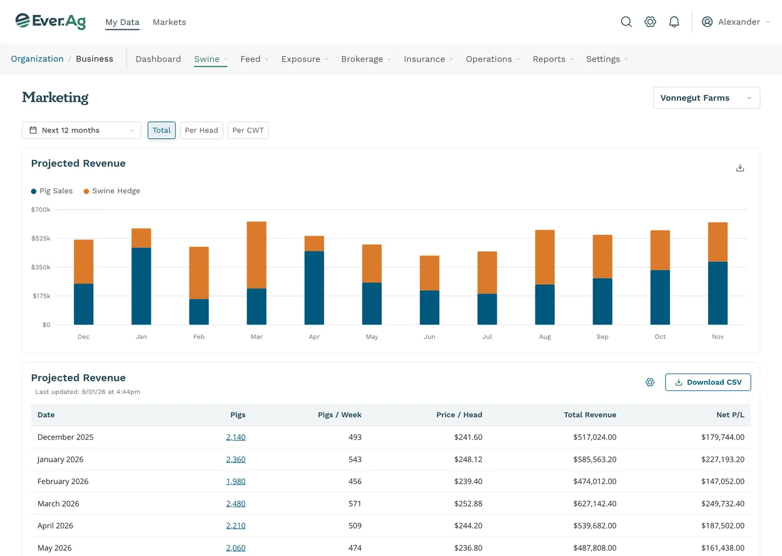
Task: Open the 2,060 pigs link
Action: [236, 548]
